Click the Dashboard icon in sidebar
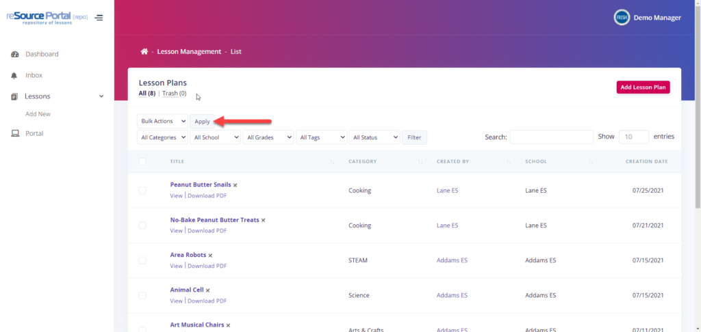 pyautogui.click(x=15, y=54)
